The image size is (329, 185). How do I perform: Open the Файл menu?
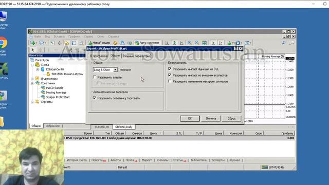pos(38,36)
